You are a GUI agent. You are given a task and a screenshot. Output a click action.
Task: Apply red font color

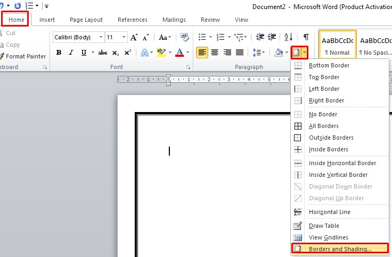pos(179,53)
